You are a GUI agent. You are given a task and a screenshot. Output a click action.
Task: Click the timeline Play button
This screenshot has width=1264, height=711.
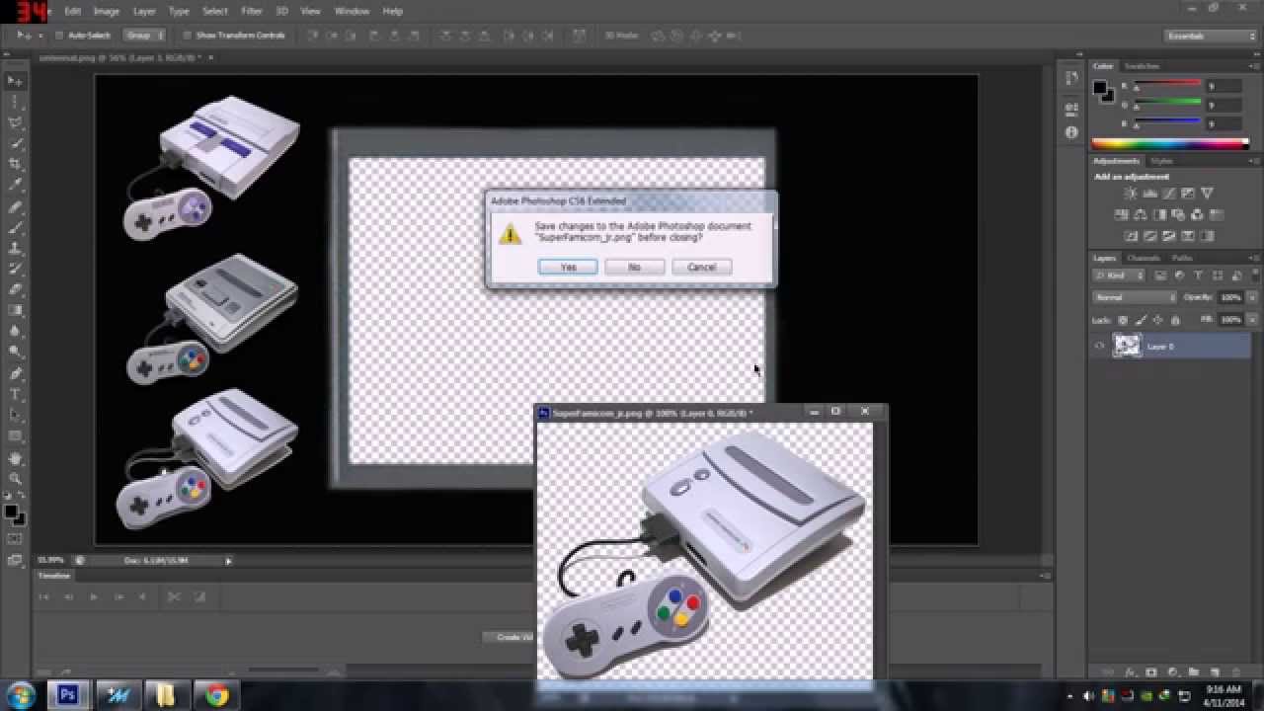94,596
